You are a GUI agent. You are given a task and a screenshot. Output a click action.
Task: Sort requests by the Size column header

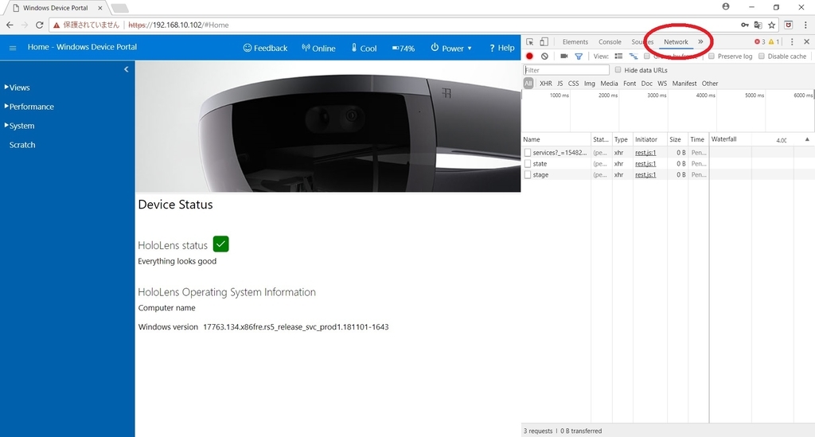677,139
